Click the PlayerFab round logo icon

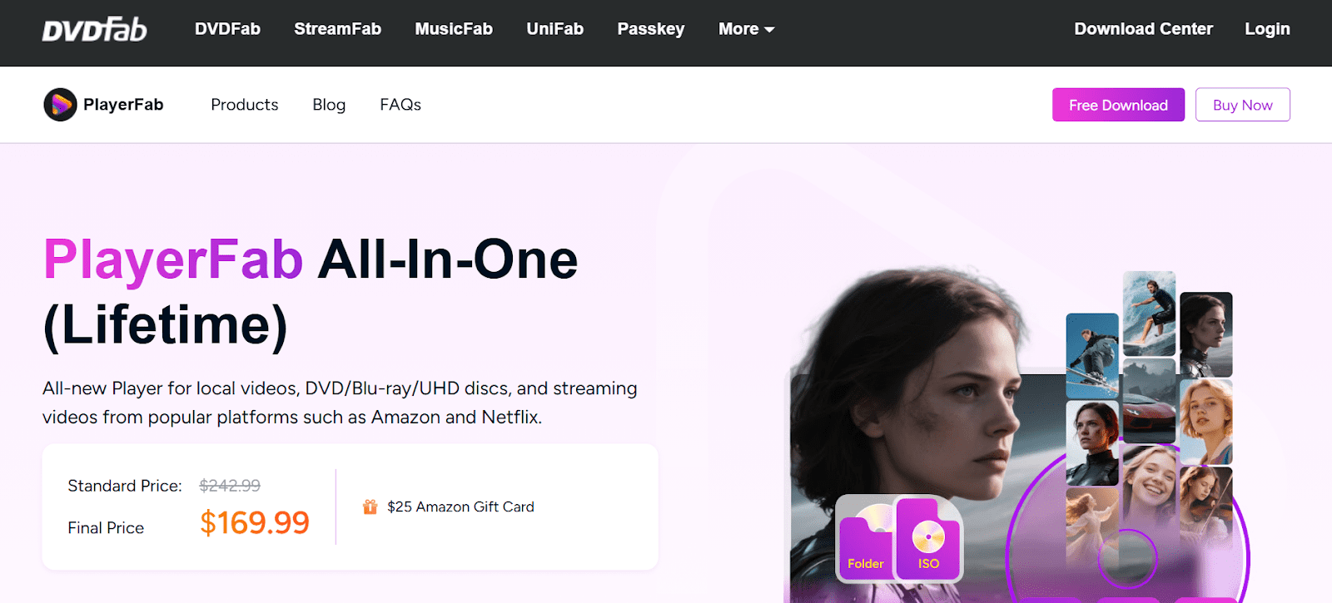pos(60,105)
